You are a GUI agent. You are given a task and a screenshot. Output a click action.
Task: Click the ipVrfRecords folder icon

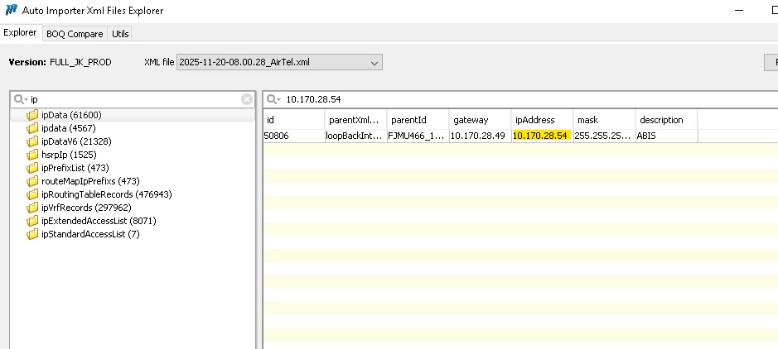point(33,208)
